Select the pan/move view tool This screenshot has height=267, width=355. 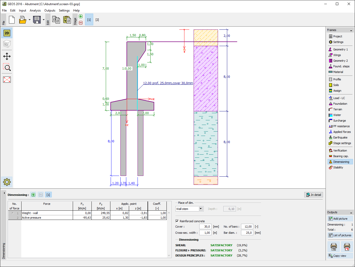7,56
